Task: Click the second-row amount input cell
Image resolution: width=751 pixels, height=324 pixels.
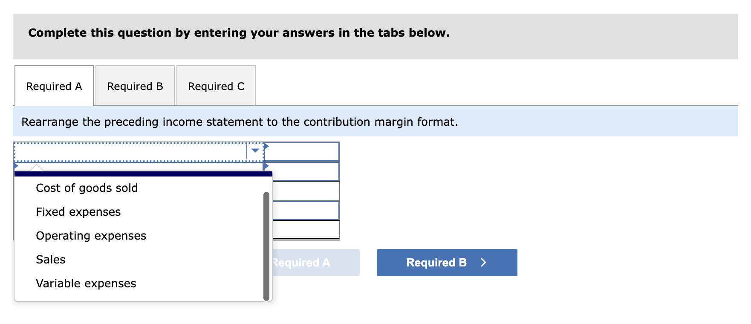Action: click(x=305, y=171)
